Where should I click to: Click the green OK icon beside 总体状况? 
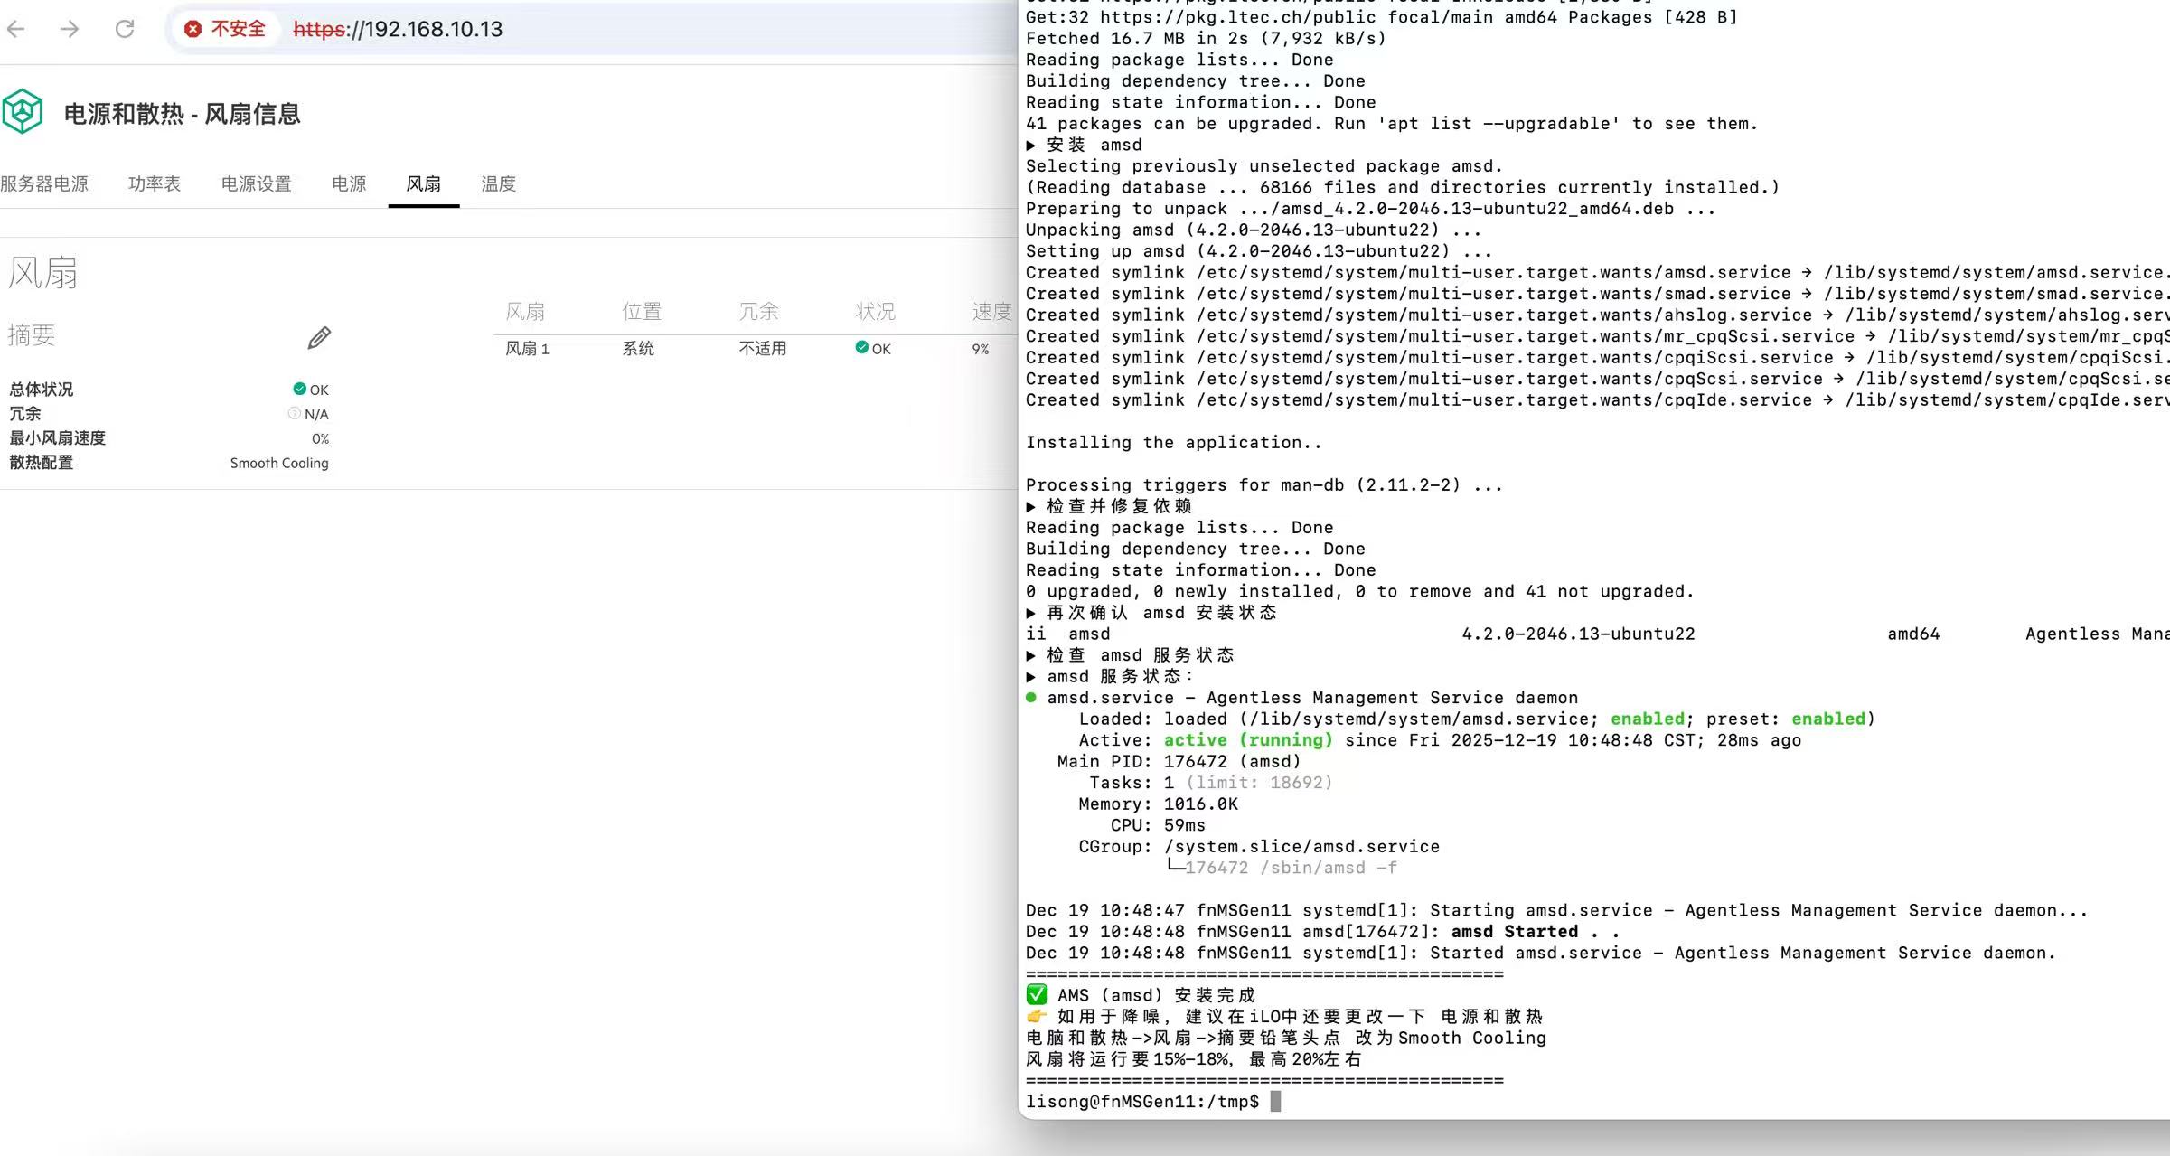[299, 389]
